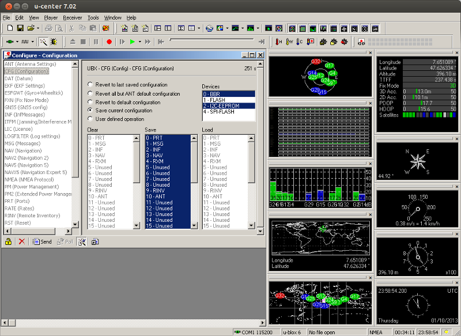Click the red X icon in Configure window
The width and height of the screenshot is (461, 336).
point(21,241)
